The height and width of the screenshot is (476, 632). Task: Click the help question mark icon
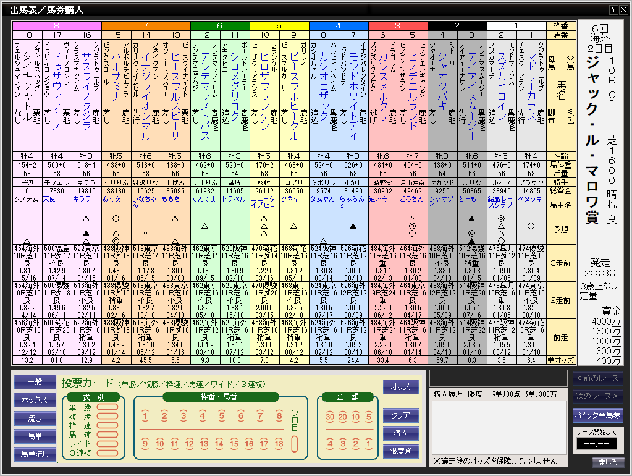tap(613, 9)
